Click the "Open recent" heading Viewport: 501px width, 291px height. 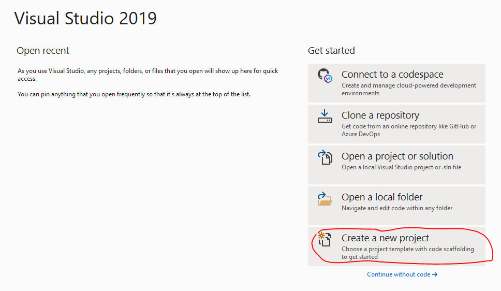click(x=43, y=51)
